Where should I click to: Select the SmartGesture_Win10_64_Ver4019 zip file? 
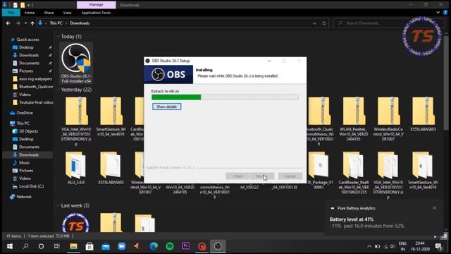[x=111, y=116]
